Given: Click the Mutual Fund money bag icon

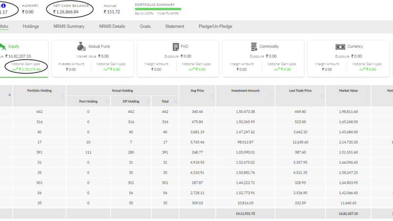Looking at the screenshot, I should [x=81, y=46].
